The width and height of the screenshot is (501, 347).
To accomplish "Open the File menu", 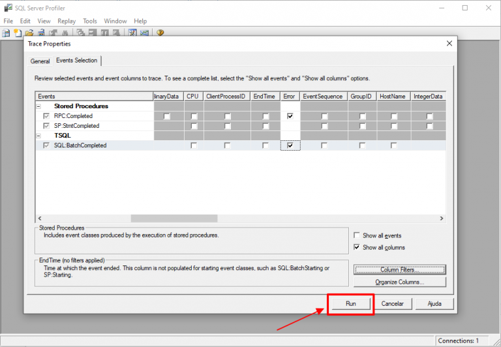I will point(8,21).
